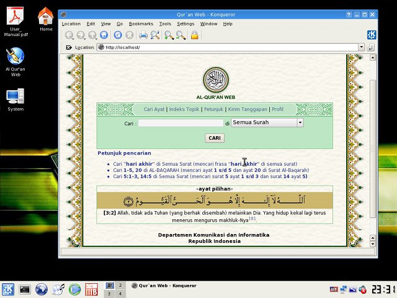Click the network monitor tray icon

[343, 289]
